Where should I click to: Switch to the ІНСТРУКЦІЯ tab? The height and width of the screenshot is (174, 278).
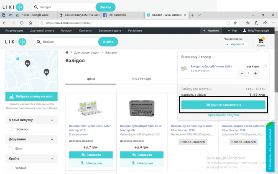(x=141, y=79)
